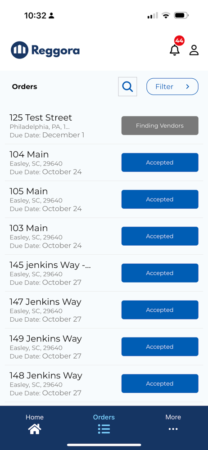This screenshot has width=208, height=450.
Task: Switch to the More tab label
Action: tap(173, 417)
